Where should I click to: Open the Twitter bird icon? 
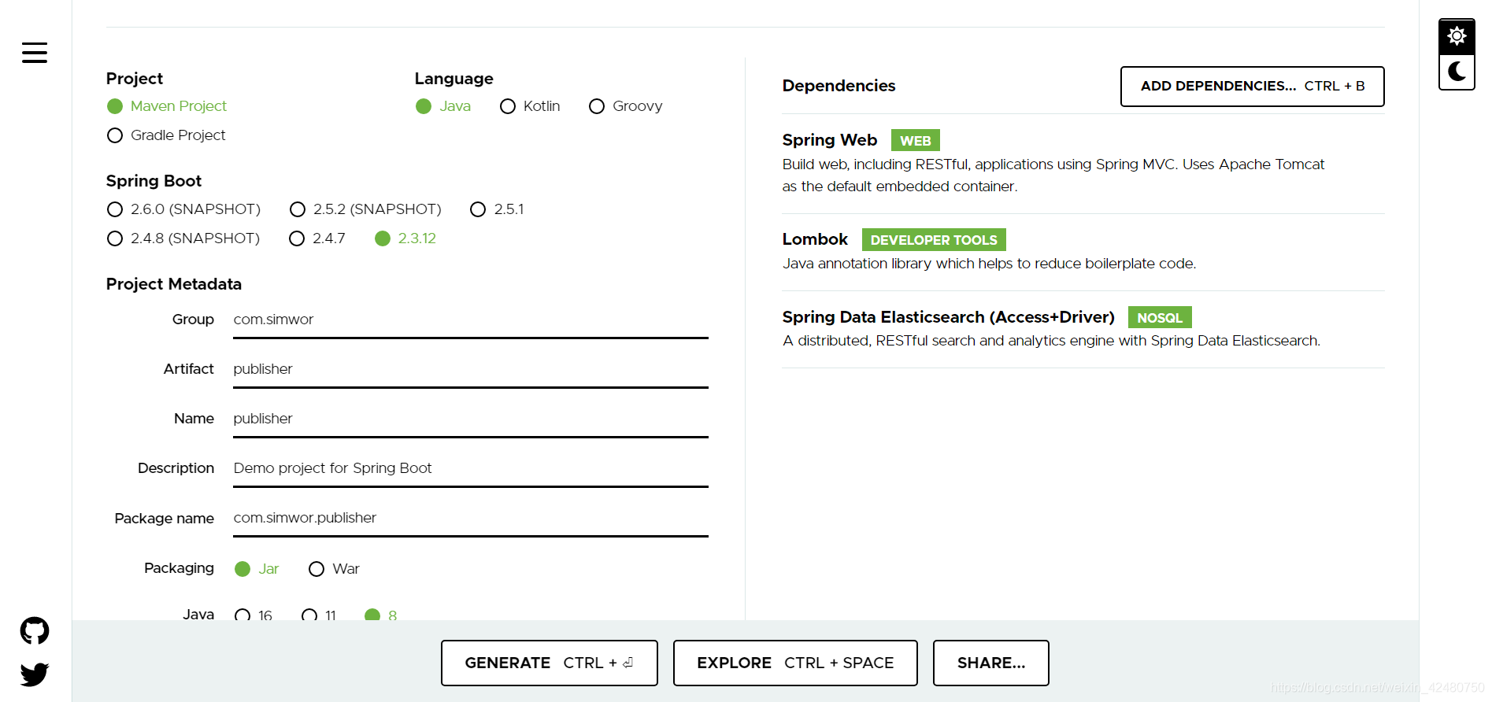click(35, 674)
